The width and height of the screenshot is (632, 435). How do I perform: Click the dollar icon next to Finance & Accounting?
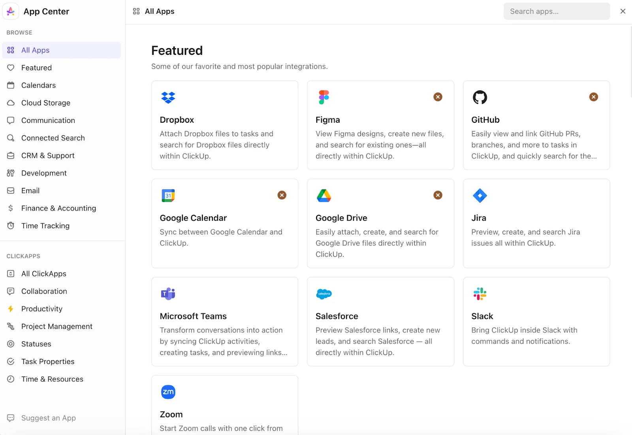11,208
